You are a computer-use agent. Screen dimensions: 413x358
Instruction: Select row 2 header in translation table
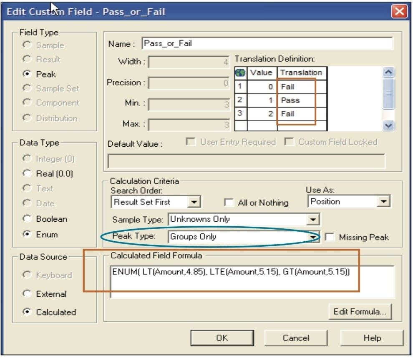(240, 100)
